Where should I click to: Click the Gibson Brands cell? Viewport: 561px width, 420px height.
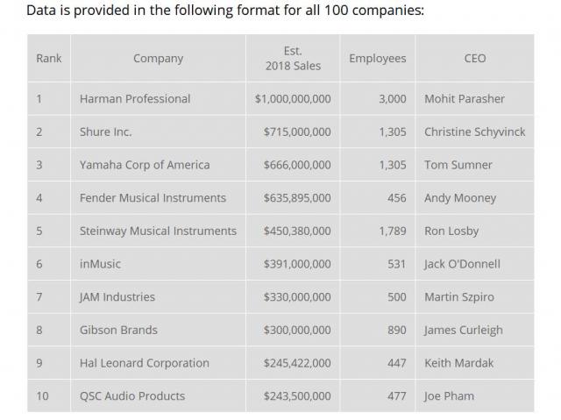point(118,331)
